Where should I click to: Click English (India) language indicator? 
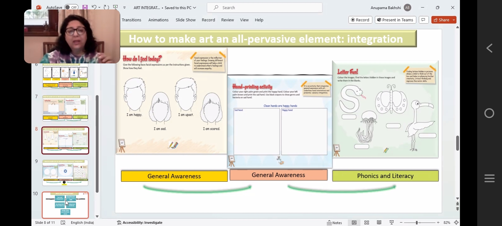[x=82, y=223]
